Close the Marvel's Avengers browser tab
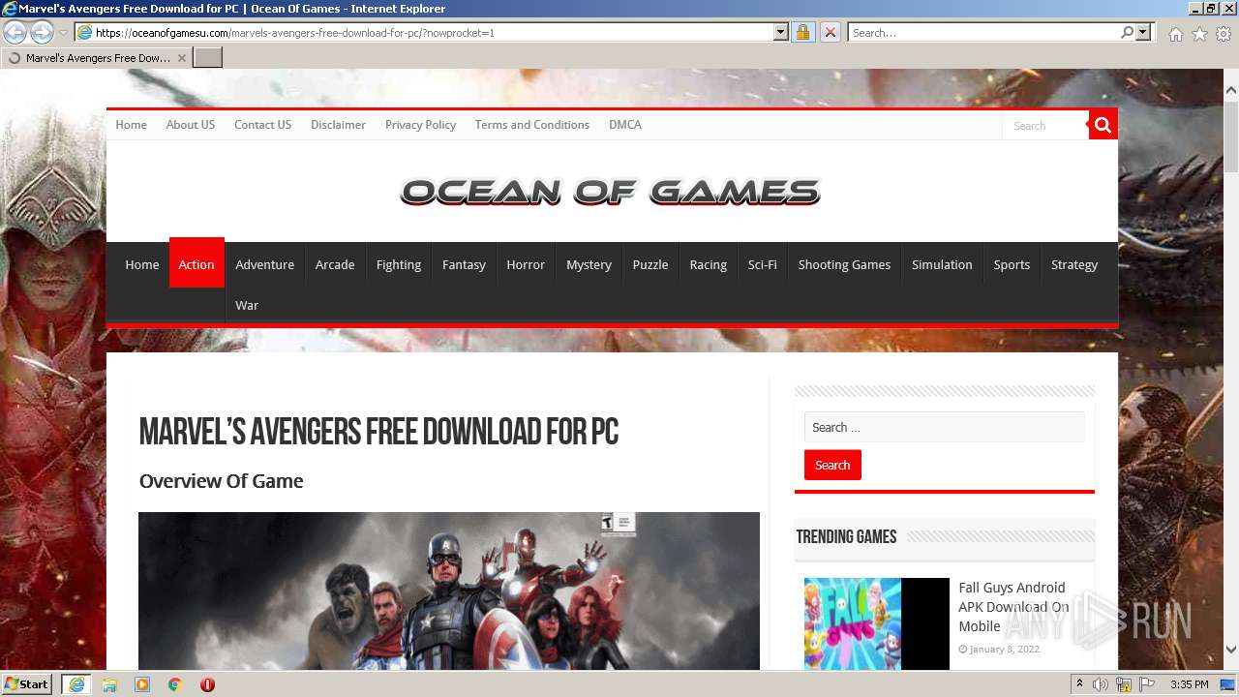The height and width of the screenshot is (697, 1239). click(181, 58)
